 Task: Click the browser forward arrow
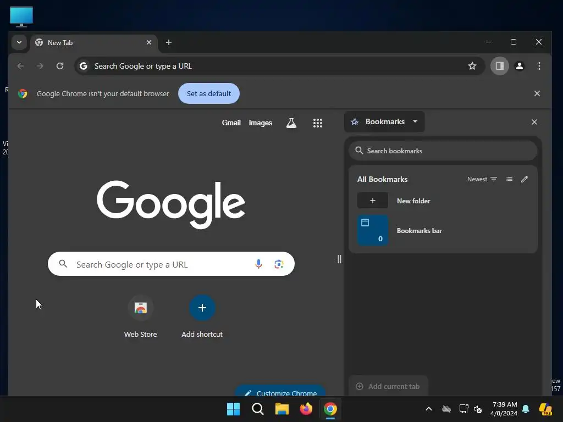[40, 66]
